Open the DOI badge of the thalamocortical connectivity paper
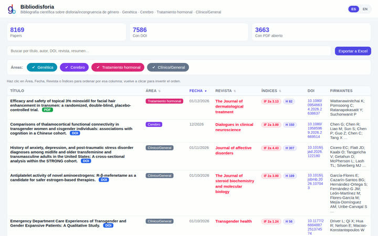The image size is (378, 236). coord(75,133)
